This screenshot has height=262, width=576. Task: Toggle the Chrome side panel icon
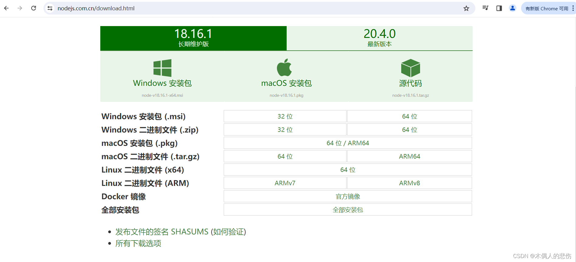(x=499, y=8)
